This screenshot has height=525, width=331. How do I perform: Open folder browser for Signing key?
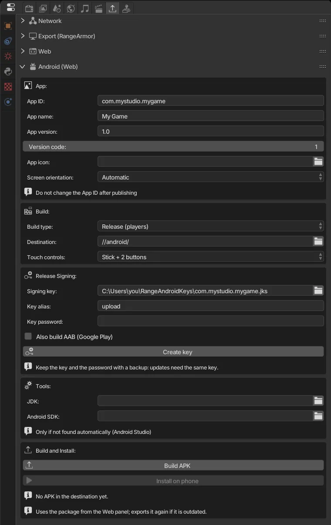pos(318,291)
